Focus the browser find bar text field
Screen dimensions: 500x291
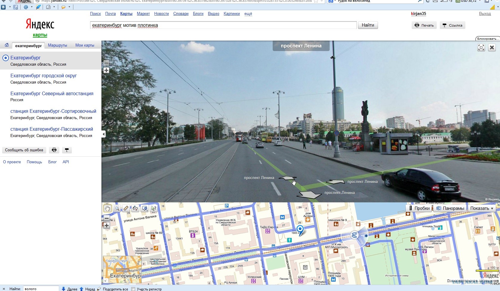[41, 289]
